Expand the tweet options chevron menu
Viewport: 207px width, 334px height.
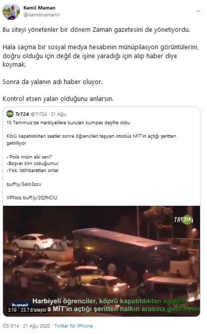198,11
